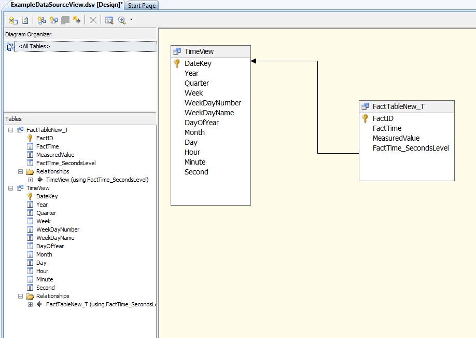Image resolution: width=476 pixels, height=338 pixels.
Task: Switch to the Start Page tab
Action: click(x=142, y=5)
